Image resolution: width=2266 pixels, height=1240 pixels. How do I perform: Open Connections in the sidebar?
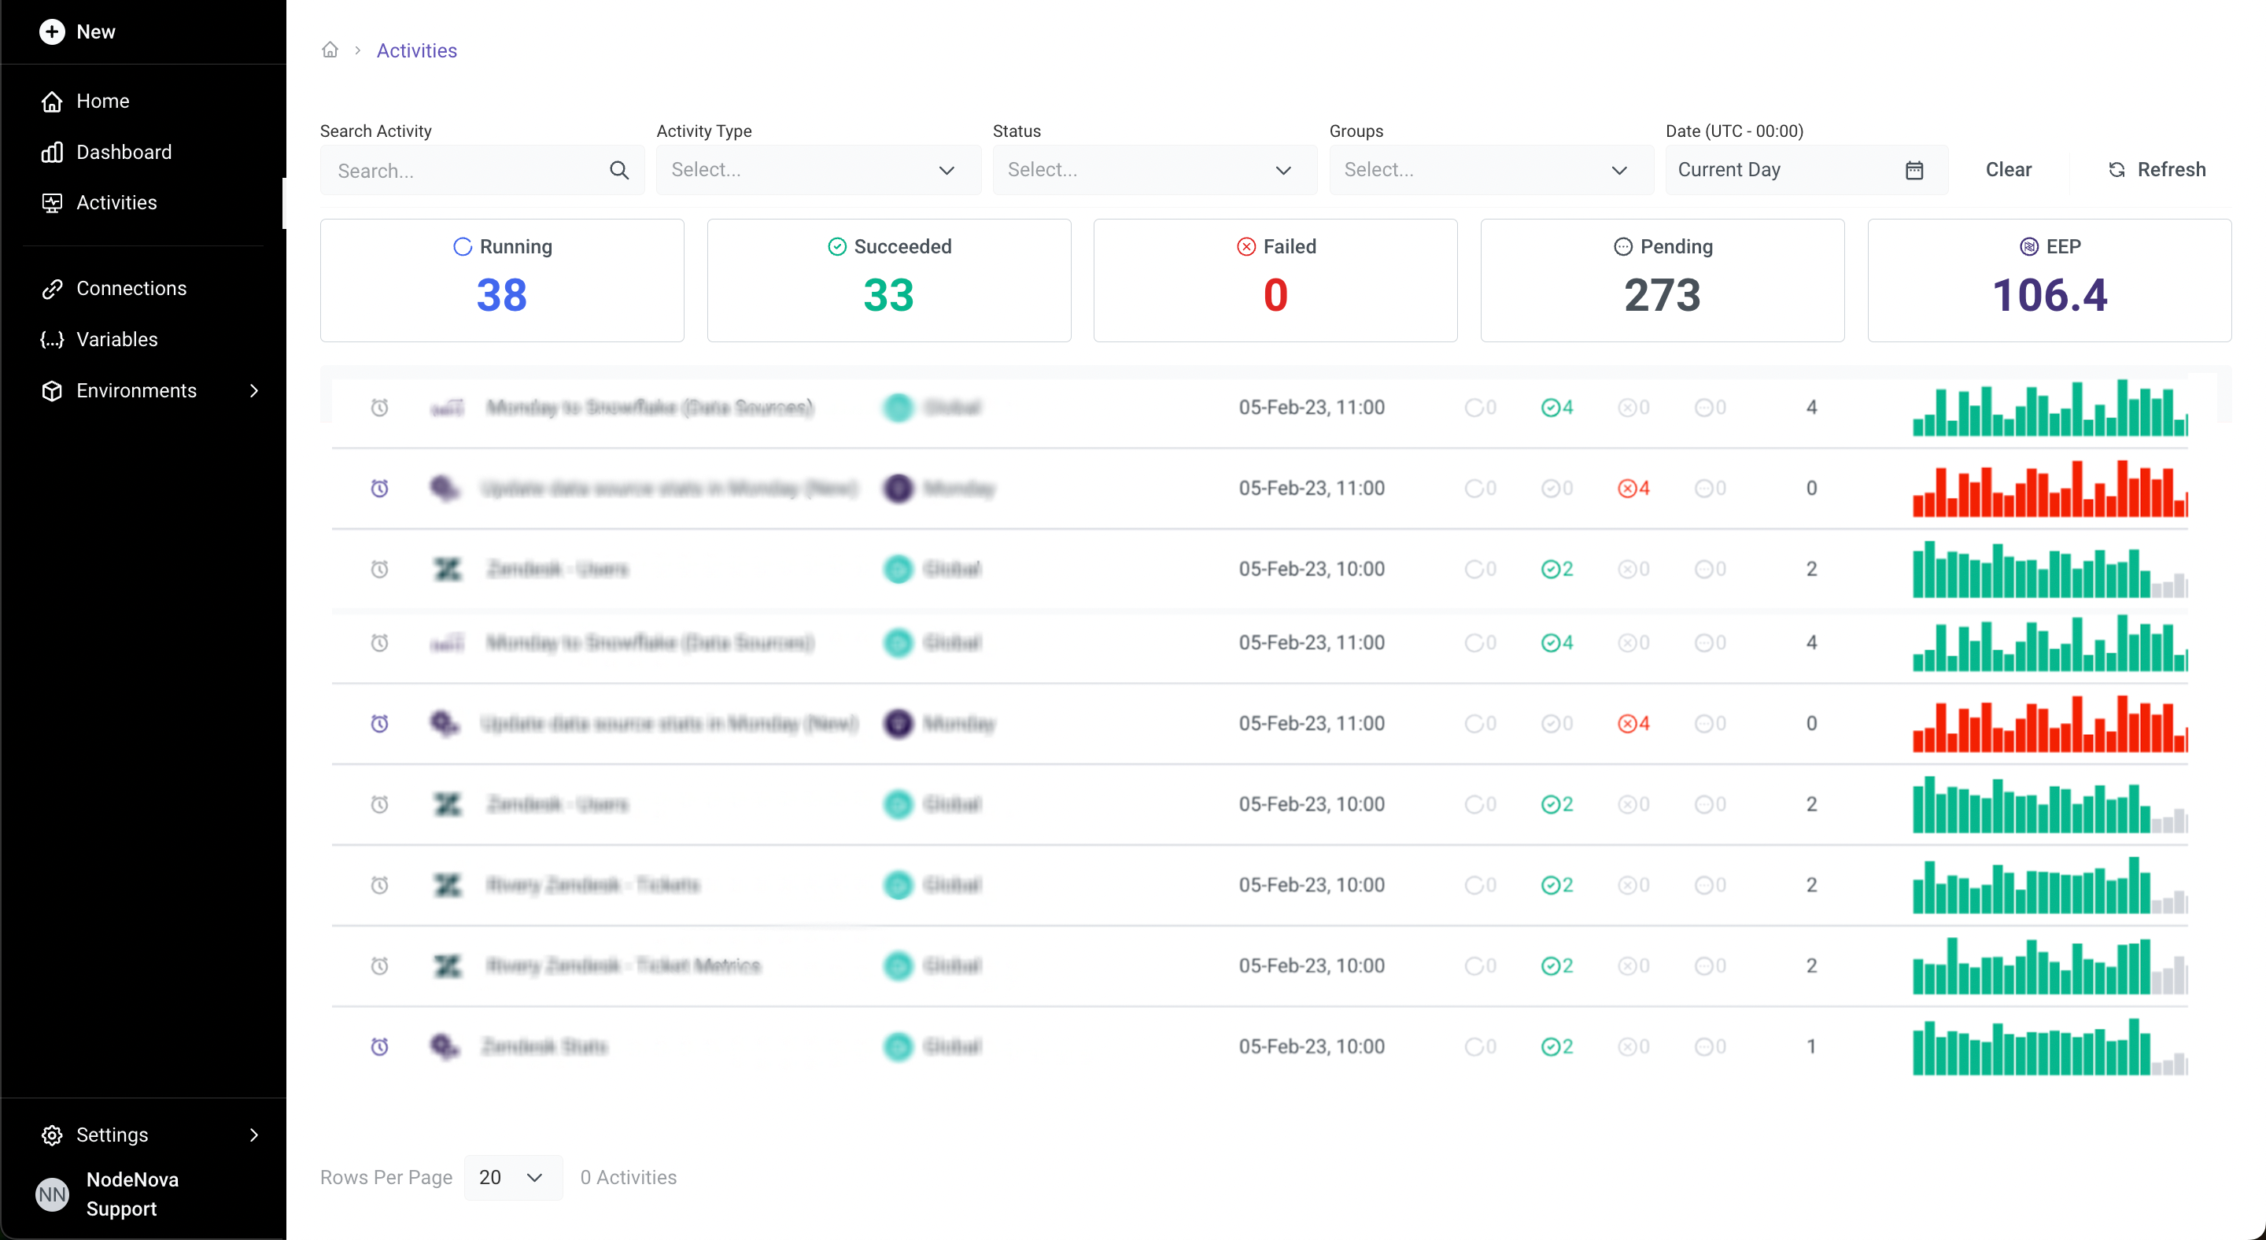coord(131,289)
